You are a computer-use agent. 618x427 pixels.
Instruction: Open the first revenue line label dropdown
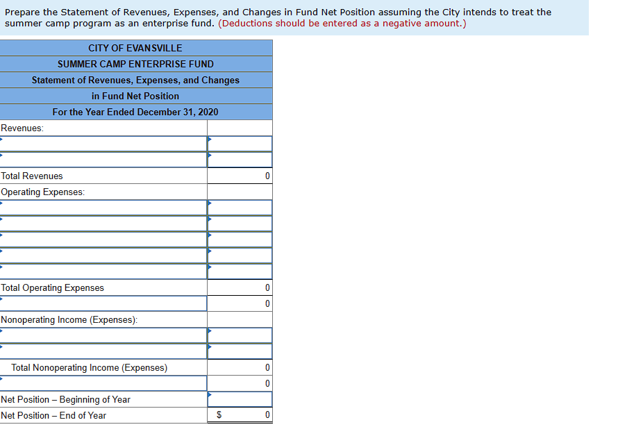tap(103, 144)
